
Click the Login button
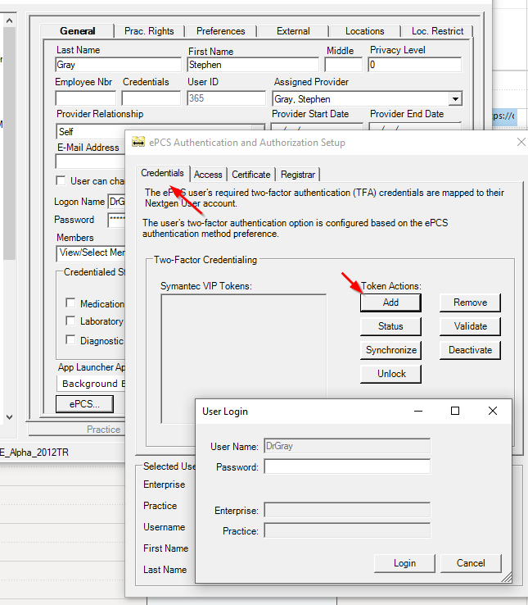point(404,563)
